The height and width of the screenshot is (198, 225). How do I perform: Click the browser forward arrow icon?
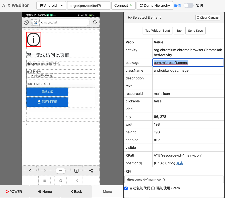45,171
